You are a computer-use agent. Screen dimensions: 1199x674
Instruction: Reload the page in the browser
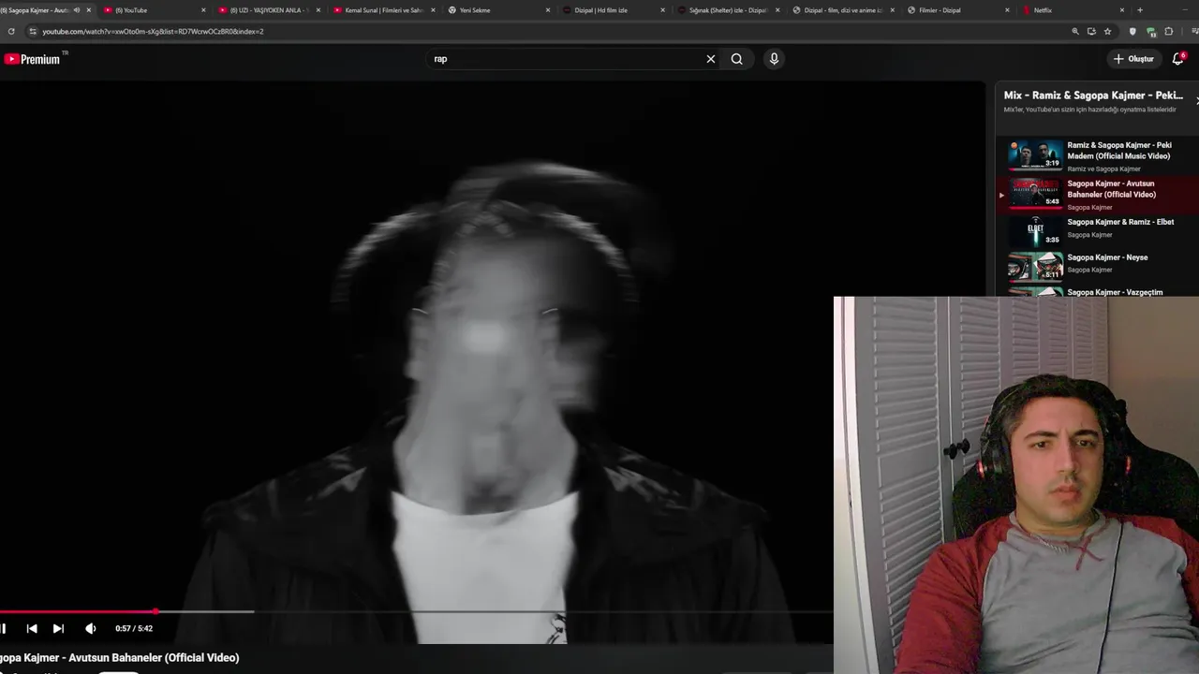coord(11,31)
